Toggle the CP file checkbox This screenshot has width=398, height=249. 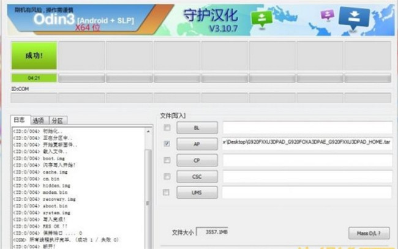pos(167,160)
